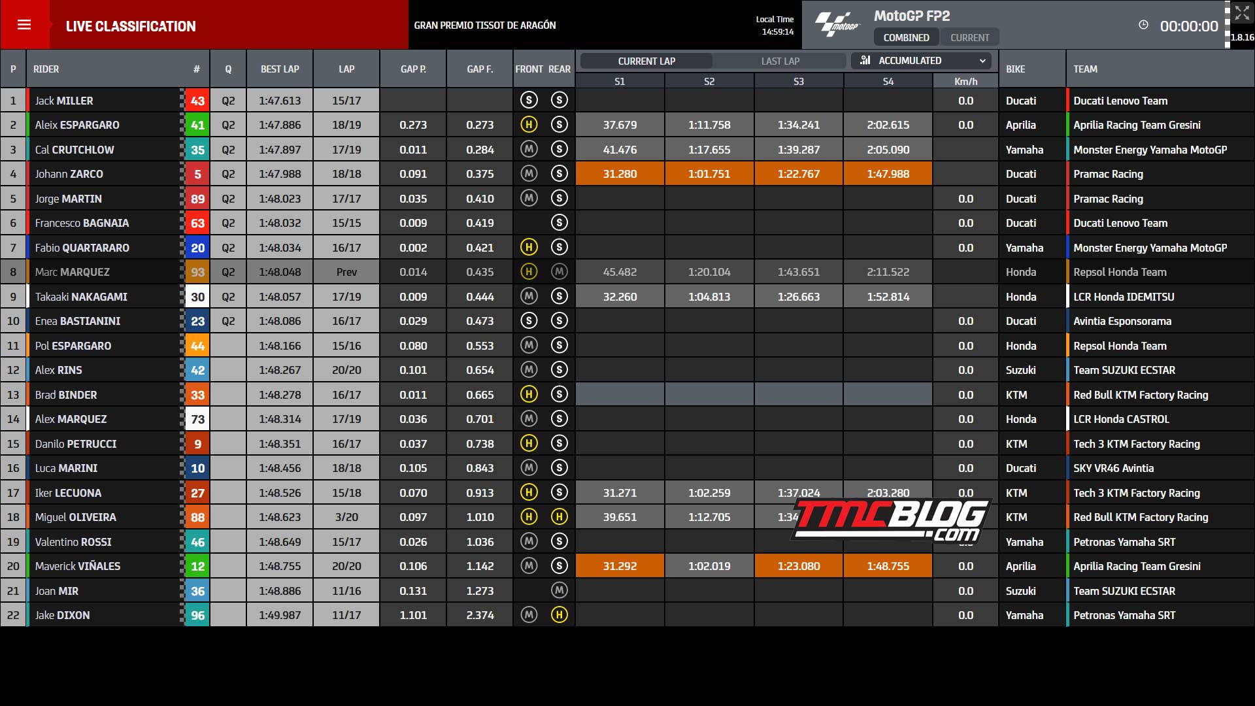This screenshot has height=706, width=1255.
Task: Click Valentino Rossi's medium front tyre icon
Action: pyautogui.click(x=529, y=541)
